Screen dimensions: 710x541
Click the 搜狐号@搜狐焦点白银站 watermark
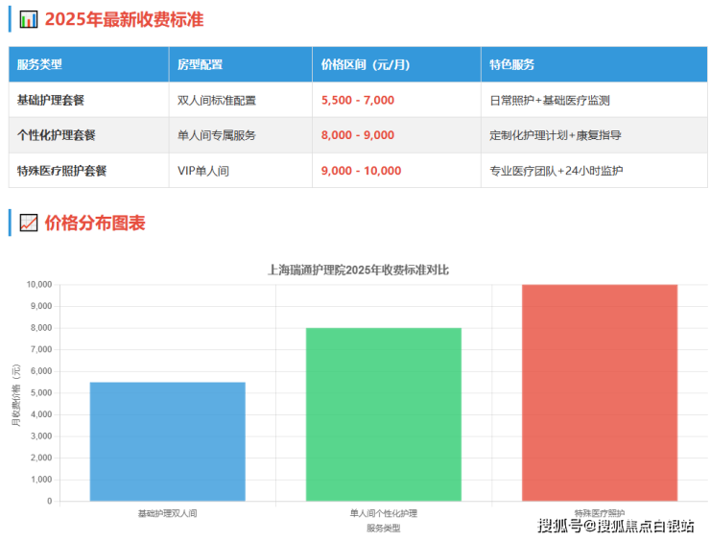(x=615, y=526)
